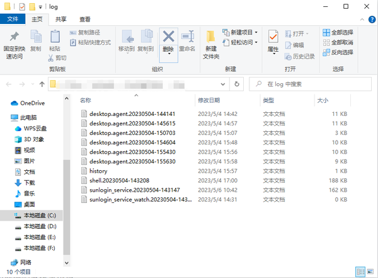
Task: Go up one folder with up arrow
Action: [x=42, y=84]
